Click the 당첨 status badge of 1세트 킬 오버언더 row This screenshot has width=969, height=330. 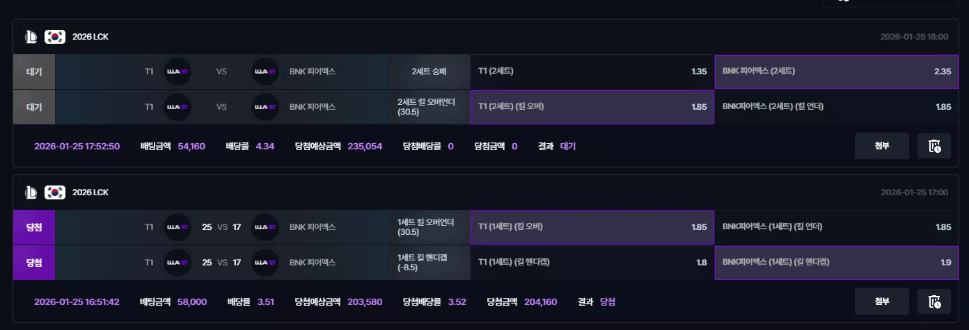(34, 227)
